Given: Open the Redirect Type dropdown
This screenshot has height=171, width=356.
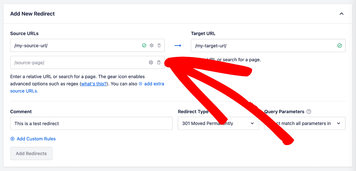Looking at the screenshot, I should (218, 123).
